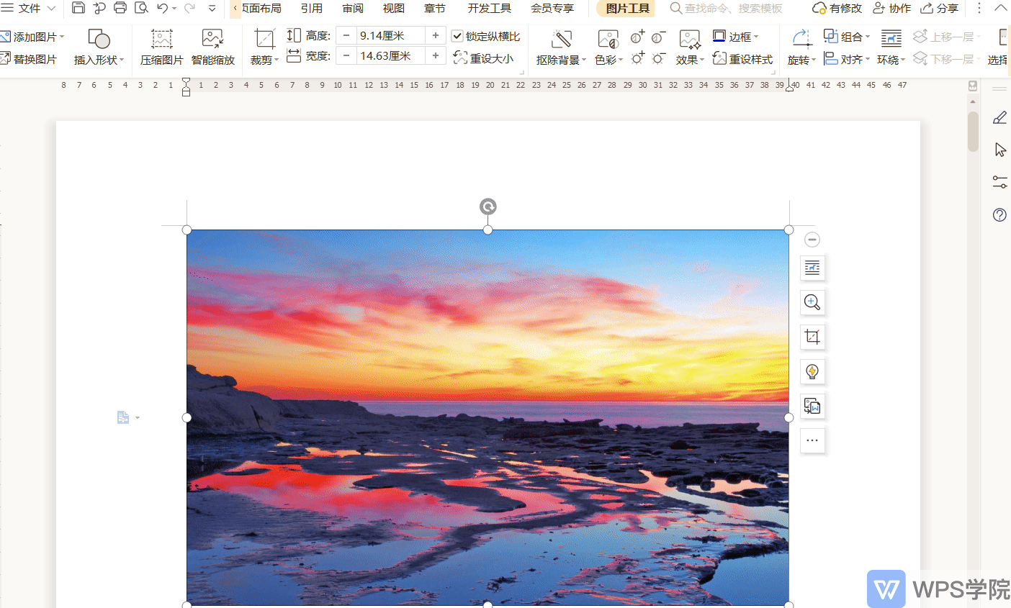Screen dimensions: 1011x608
Task: Click the Compress Picture (压缩图片) icon
Action: click(161, 38)
